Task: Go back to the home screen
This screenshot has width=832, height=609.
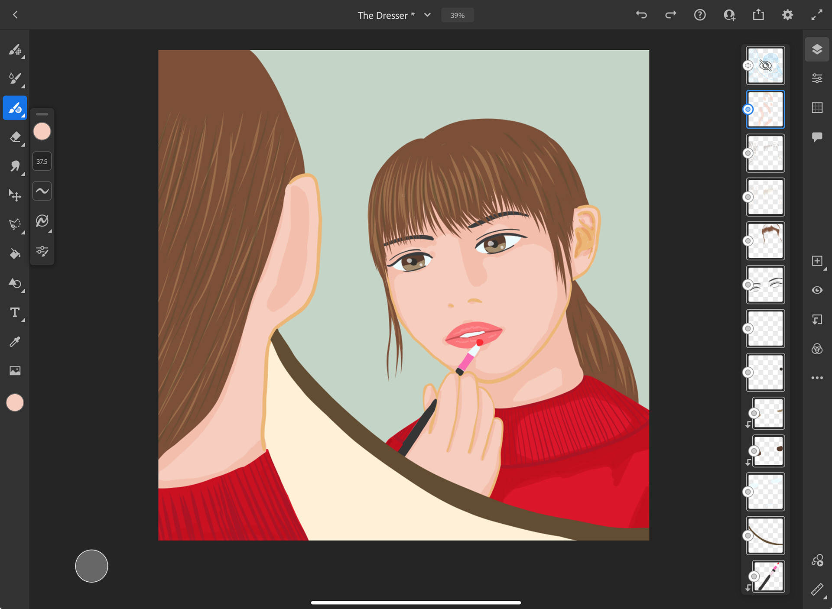Action: (16, 15)
